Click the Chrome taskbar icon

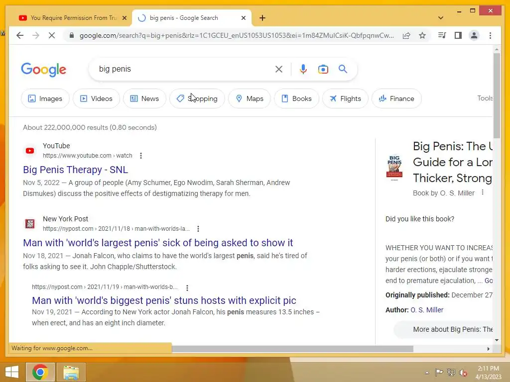40,372
